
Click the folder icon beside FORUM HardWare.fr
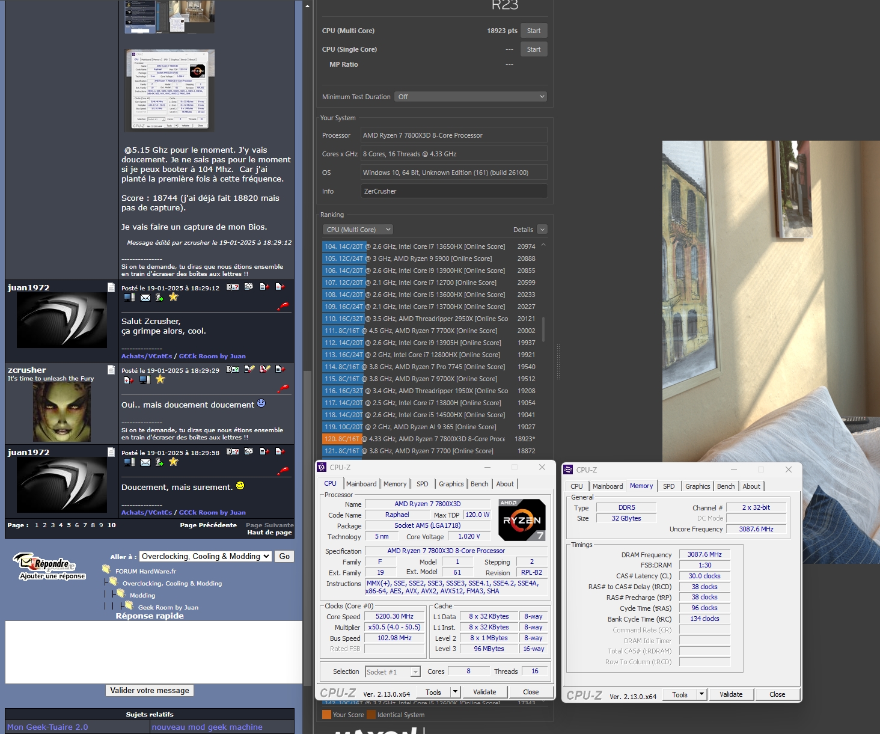(x=106, y=569)
